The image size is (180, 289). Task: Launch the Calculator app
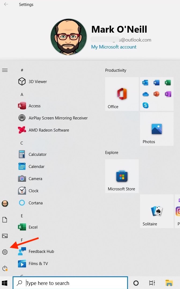click(x=37, y=154)
